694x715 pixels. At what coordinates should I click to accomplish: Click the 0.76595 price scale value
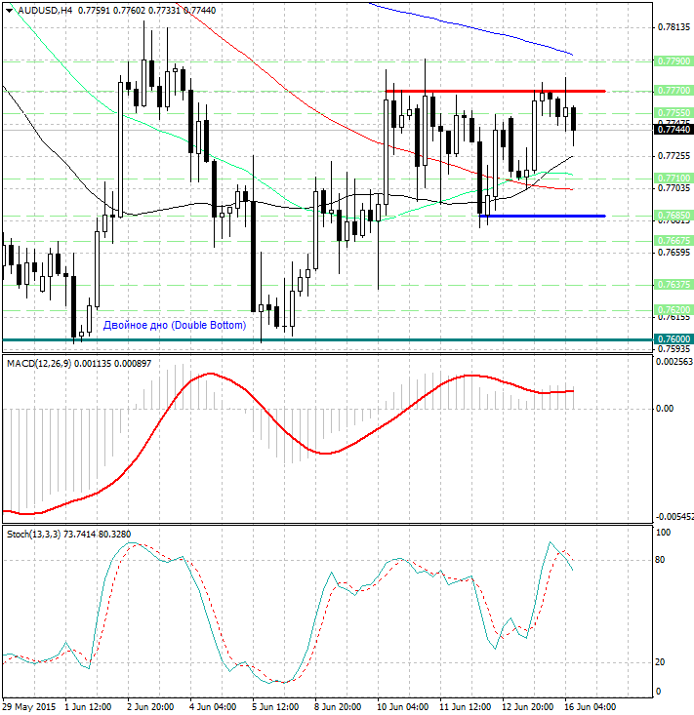tap(674, 253)
